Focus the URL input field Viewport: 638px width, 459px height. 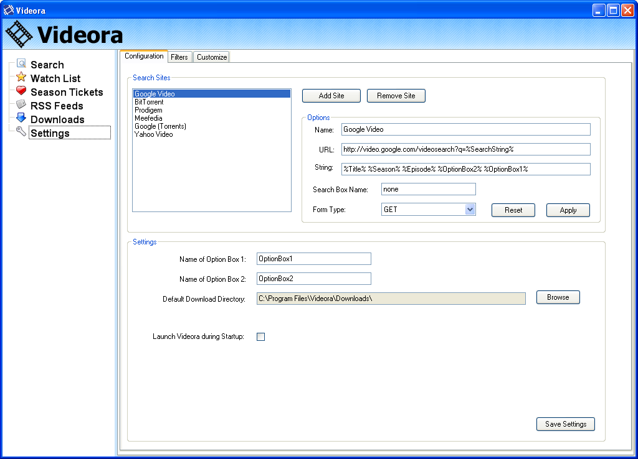pos(466,149)
